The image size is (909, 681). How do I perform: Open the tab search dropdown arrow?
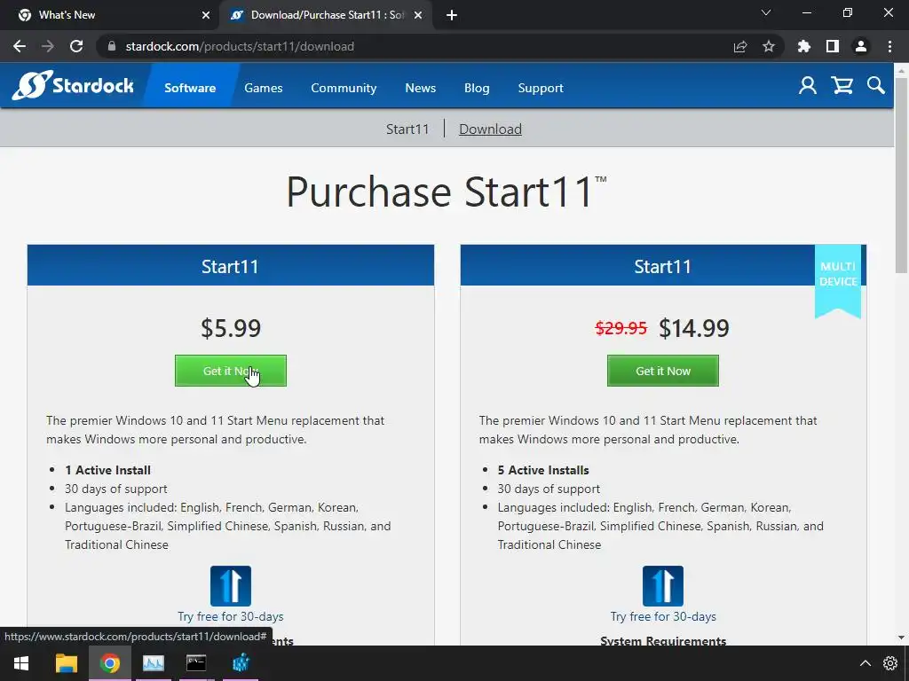(x=766, y=12)
